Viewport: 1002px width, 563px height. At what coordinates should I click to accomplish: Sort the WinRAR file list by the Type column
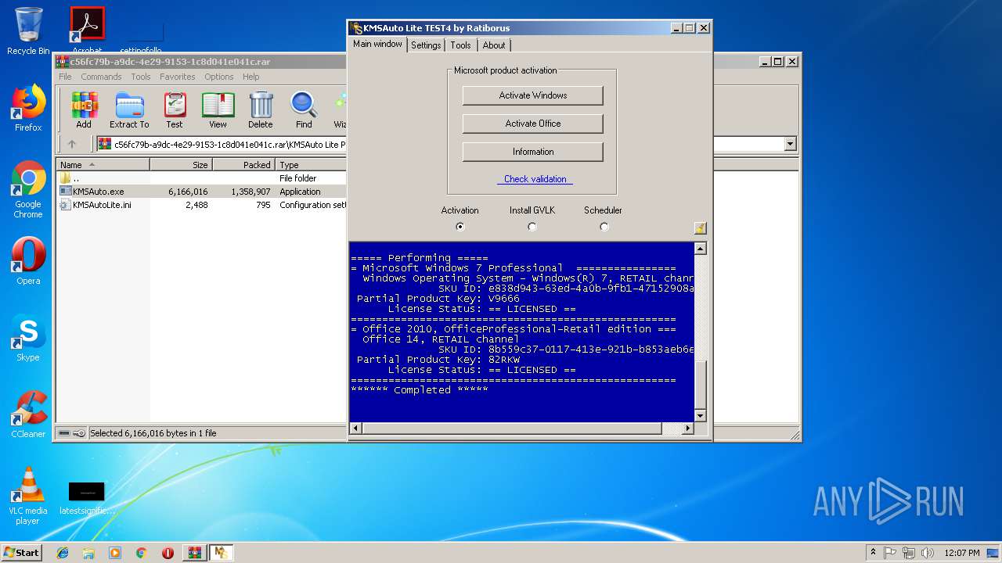(x=311, y=165)
